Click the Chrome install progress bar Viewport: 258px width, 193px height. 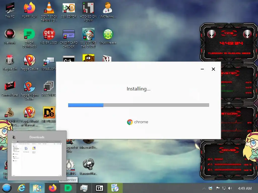click(139, 105)
